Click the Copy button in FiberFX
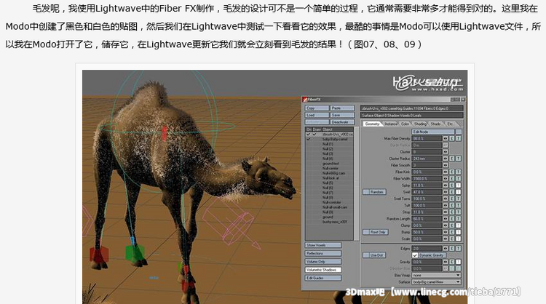This screenshot has height=304, width=546. click(317, 108)
